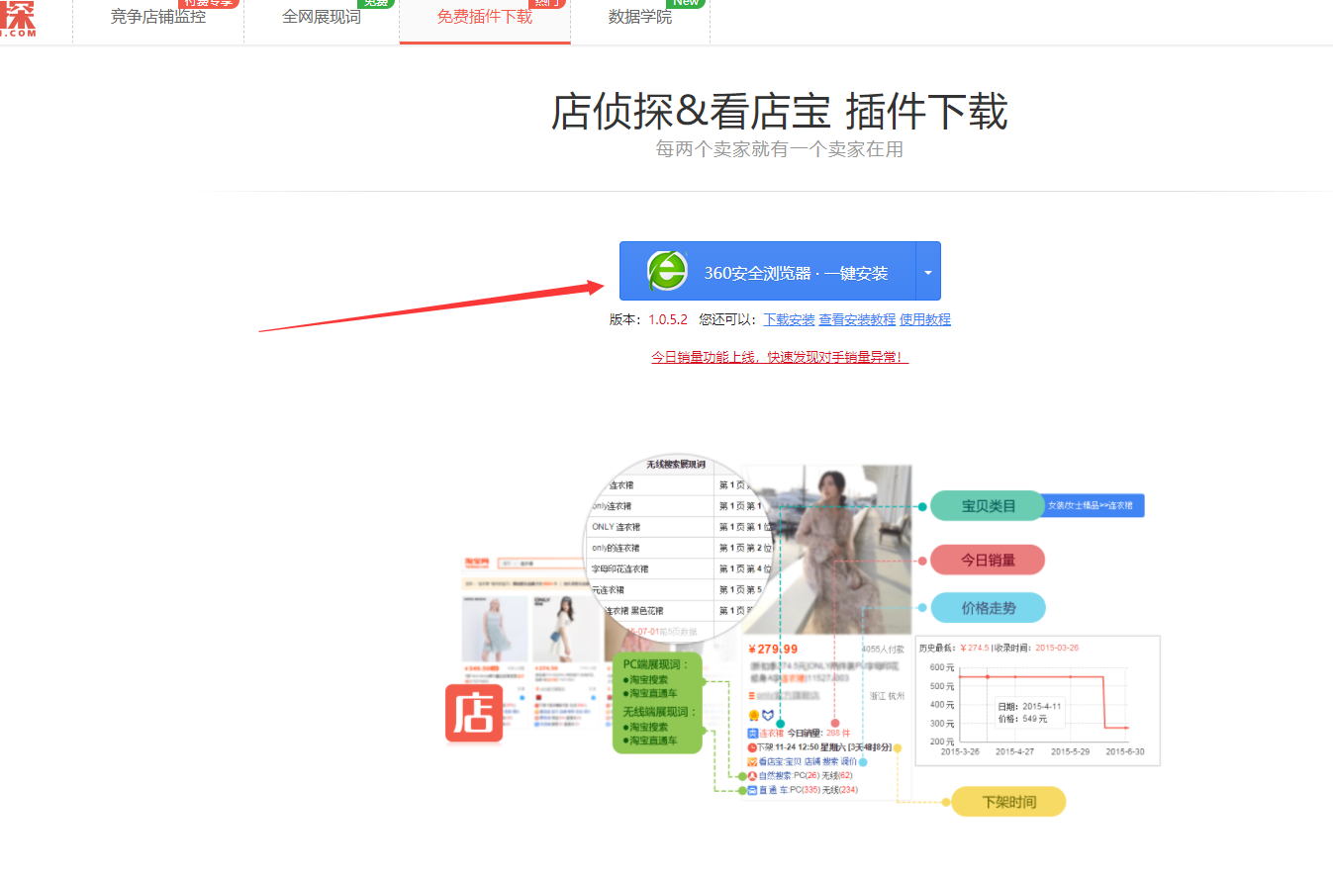Click the red 今日销量功能上线 announcement link
The image size is (1333, 872).
click(x=779, y=357)
